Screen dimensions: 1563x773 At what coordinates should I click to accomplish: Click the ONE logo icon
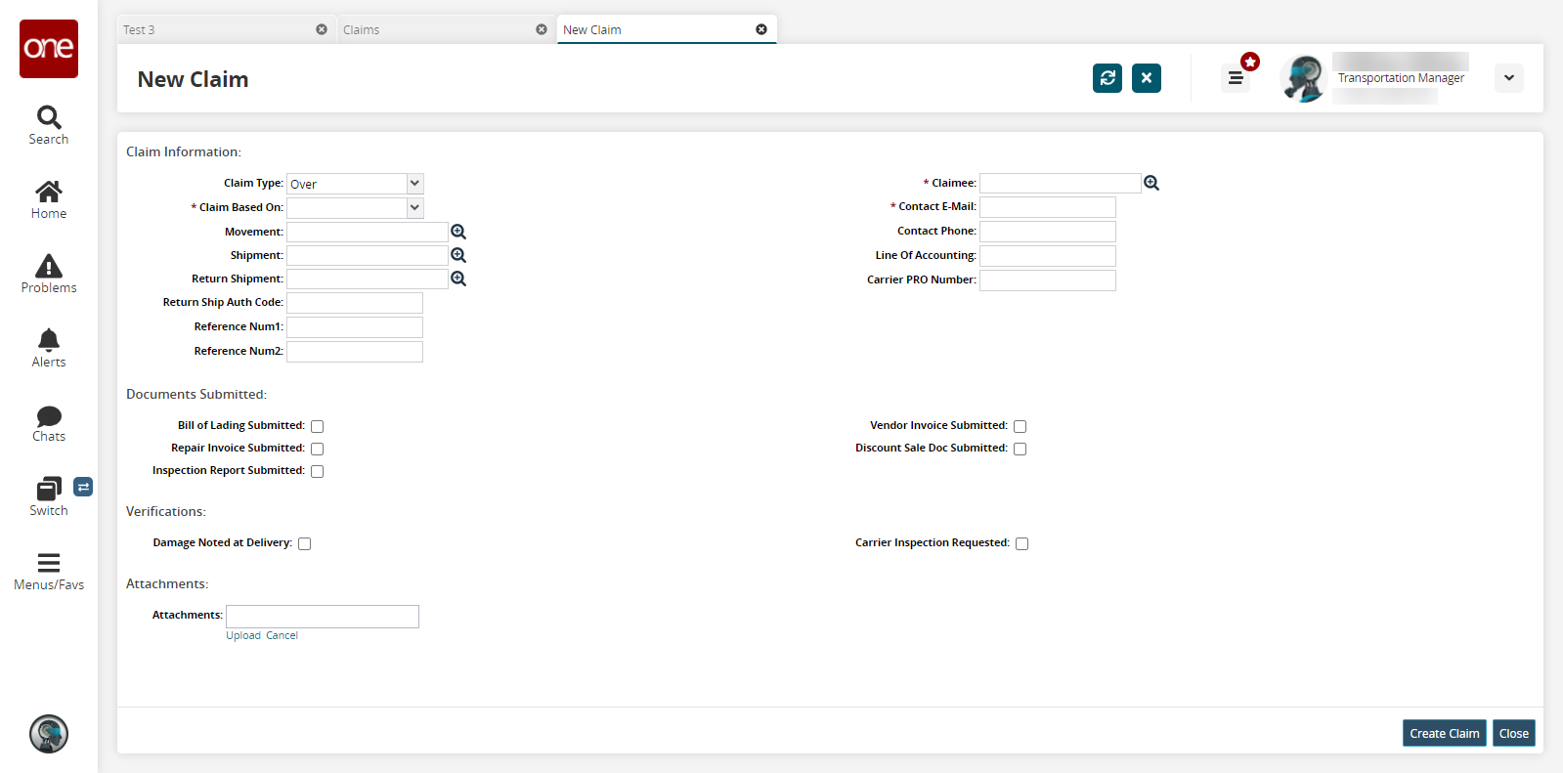point(49,49)
